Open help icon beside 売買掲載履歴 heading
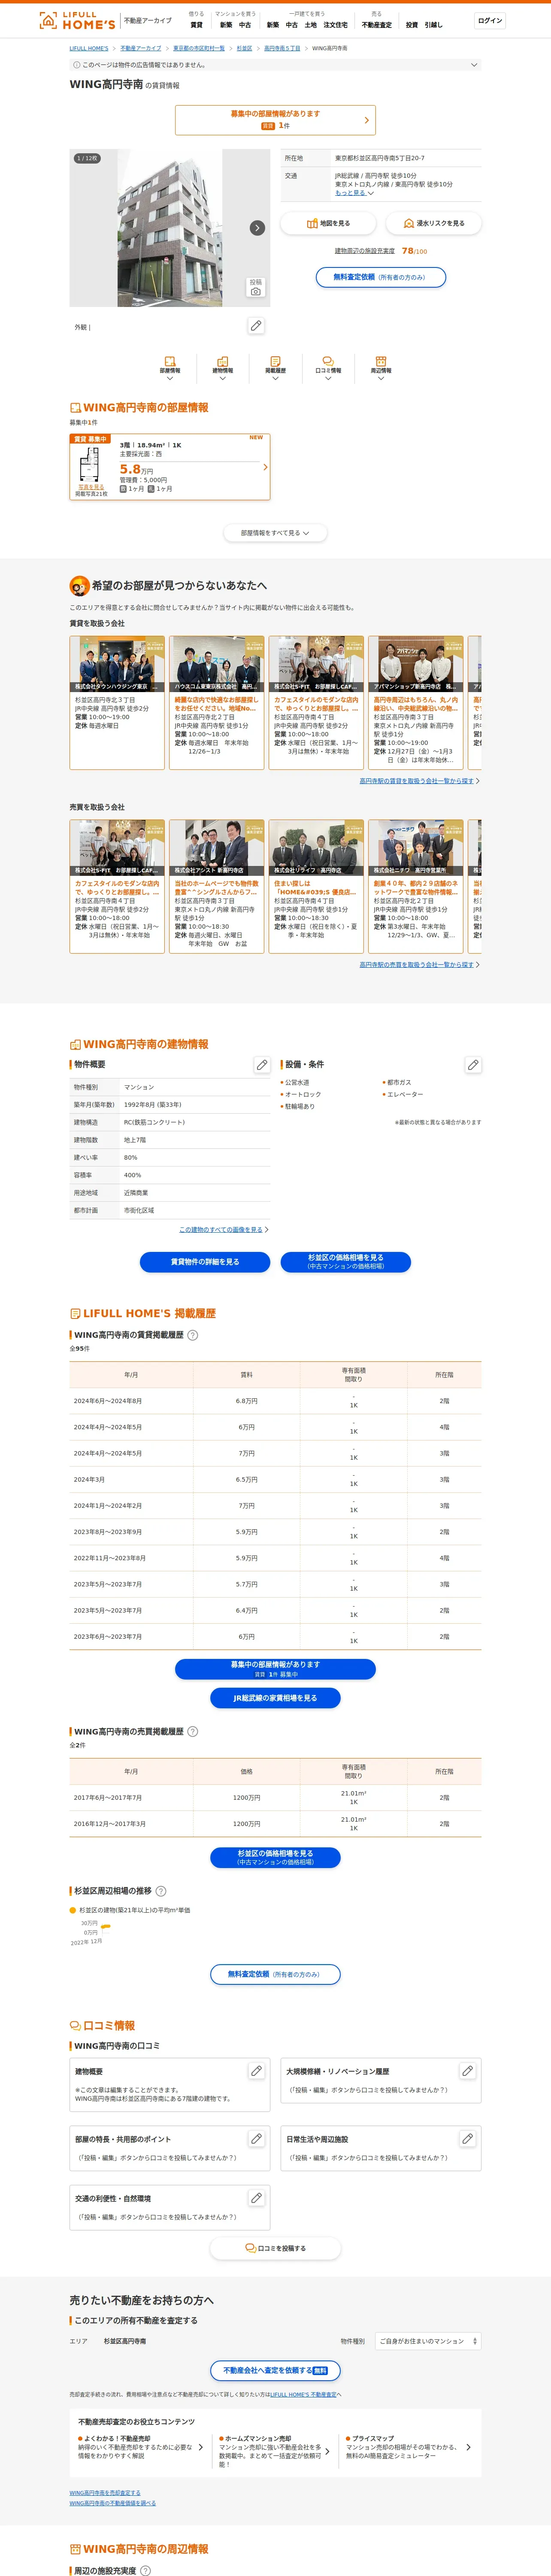This screenshot has height=2576, width=551. pyautogui.click(x=193, y=1731)
